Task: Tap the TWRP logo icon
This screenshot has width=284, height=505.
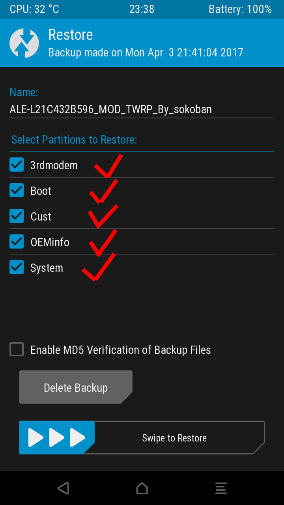Action: tap(24, 43)
